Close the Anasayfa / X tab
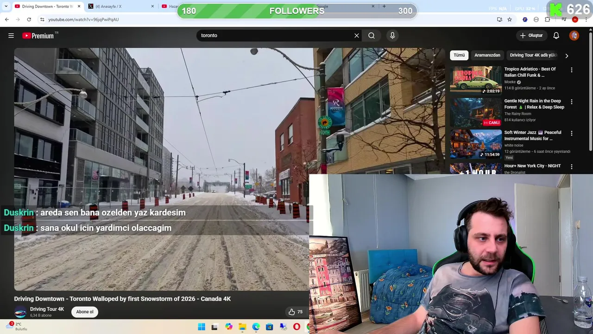 (152, 6)
